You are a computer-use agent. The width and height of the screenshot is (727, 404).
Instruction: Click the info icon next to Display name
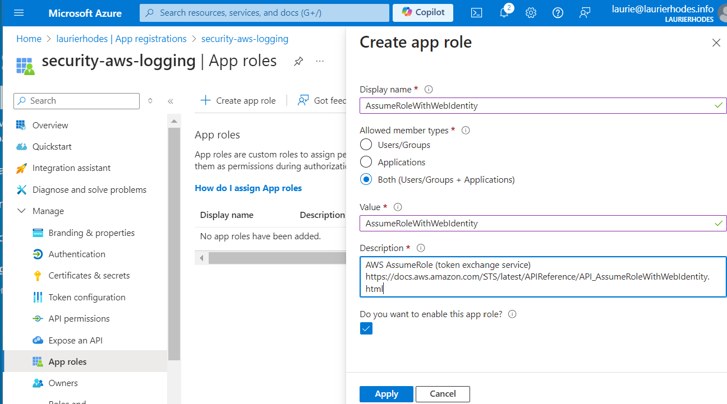(x=429, y=89)
